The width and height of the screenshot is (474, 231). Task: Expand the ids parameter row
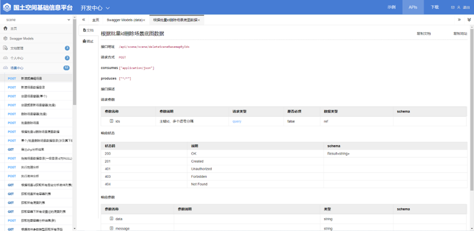point(111,121)
